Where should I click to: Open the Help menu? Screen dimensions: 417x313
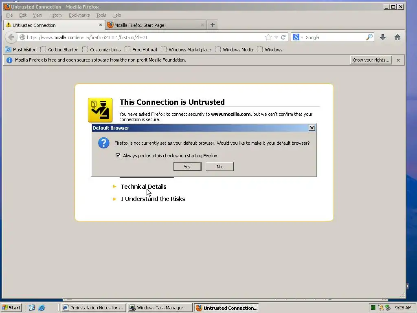116,15
